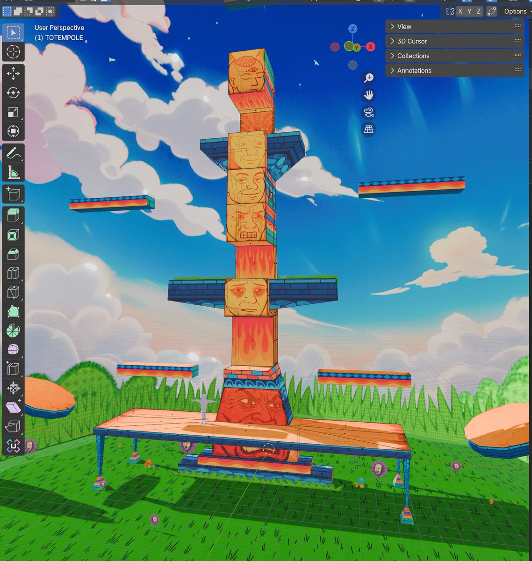
Task: Set selection mode to Intersect
Action: pyautogui.click(x=50, y=11)
